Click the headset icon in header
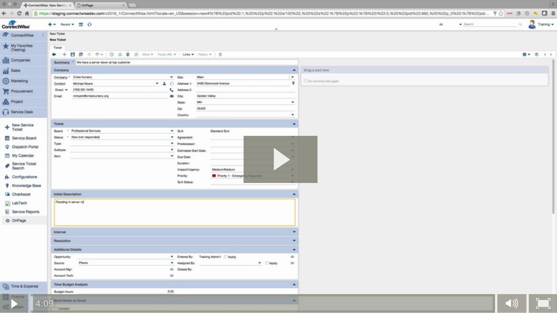 [90, 24]
